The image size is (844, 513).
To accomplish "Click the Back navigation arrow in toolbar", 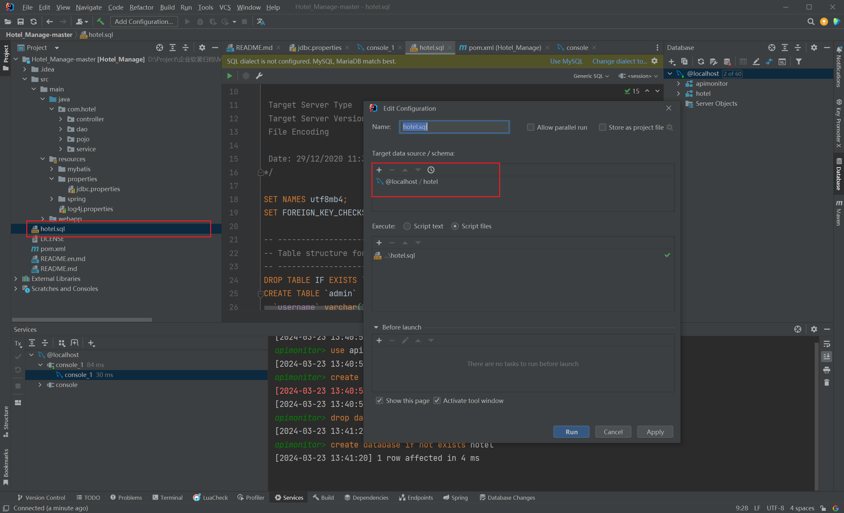I will pos(50,22).
